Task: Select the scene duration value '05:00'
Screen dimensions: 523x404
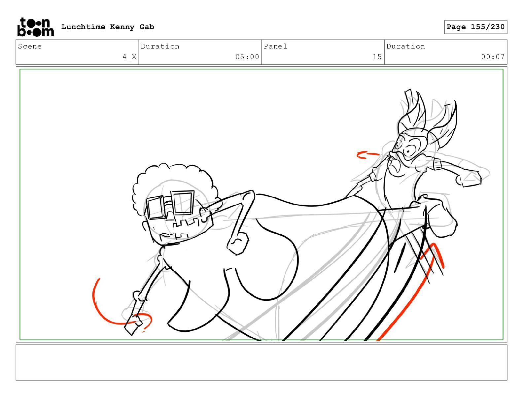Action: [247, 57]
